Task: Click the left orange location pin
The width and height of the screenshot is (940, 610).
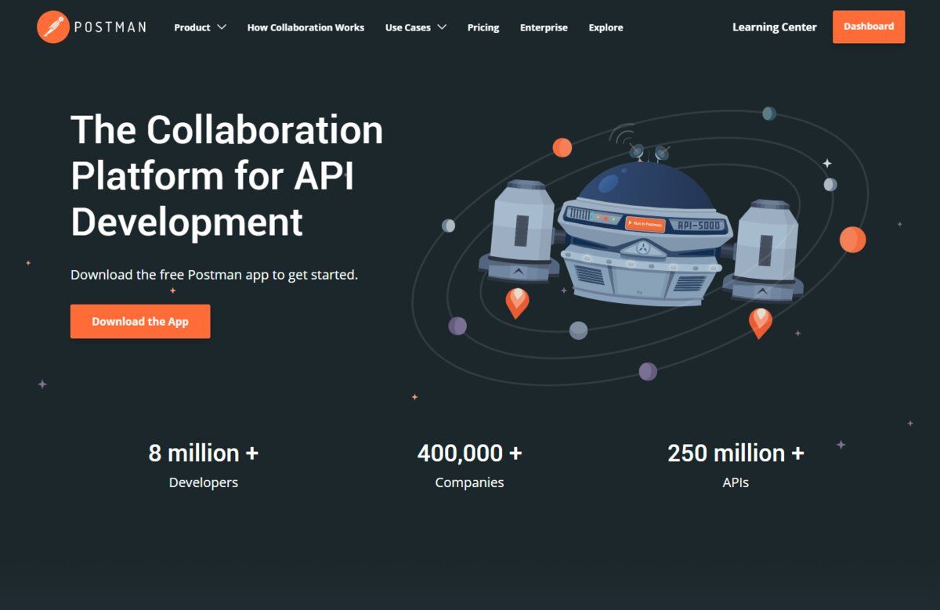Action: [517, 301]
